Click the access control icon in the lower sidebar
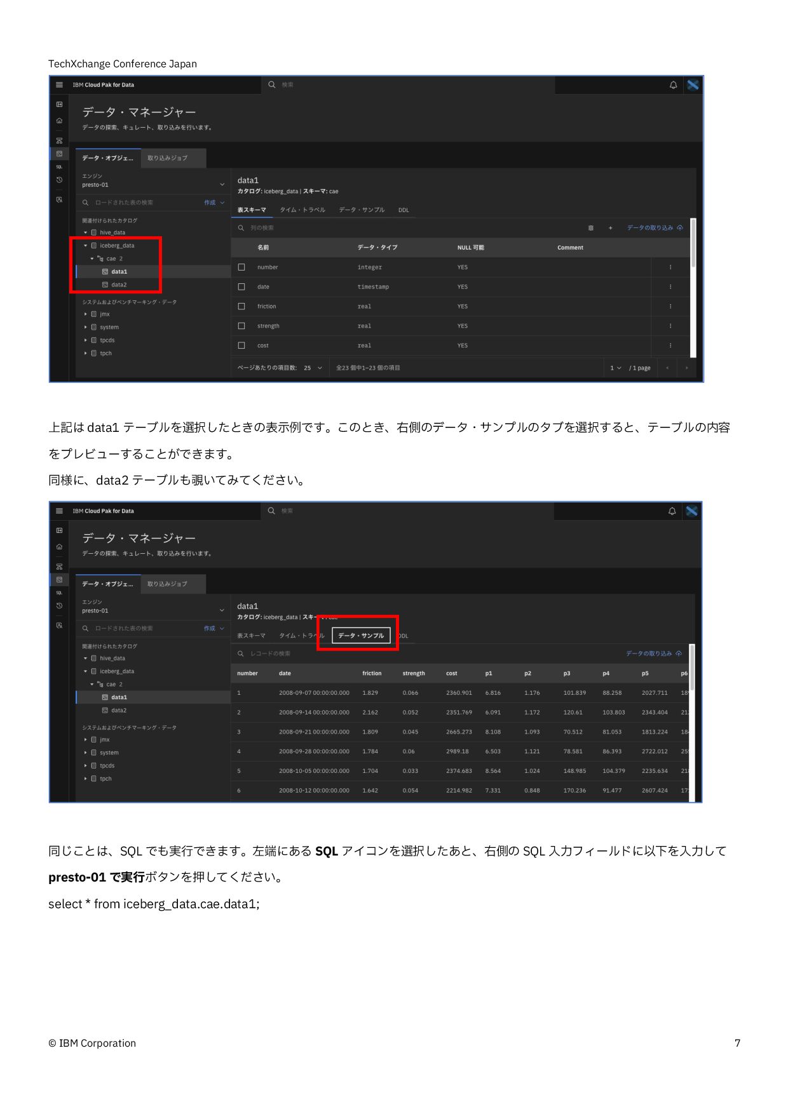This screenshot has width=788, height=1114. [x=59, y=626]
